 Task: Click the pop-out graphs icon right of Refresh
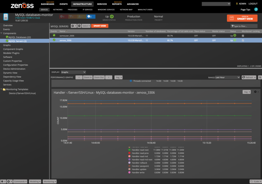260,77
